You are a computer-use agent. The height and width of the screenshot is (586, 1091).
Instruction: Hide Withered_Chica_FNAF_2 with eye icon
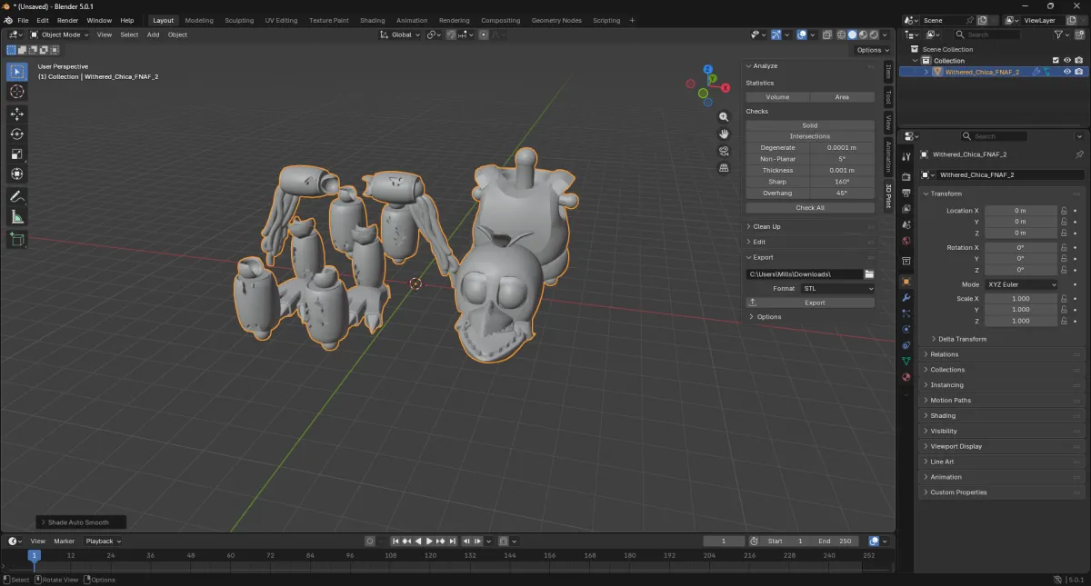coord(1067,72)
